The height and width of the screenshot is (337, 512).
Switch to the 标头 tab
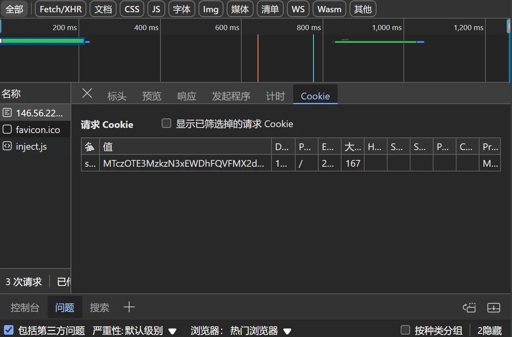tap(117, 96)
